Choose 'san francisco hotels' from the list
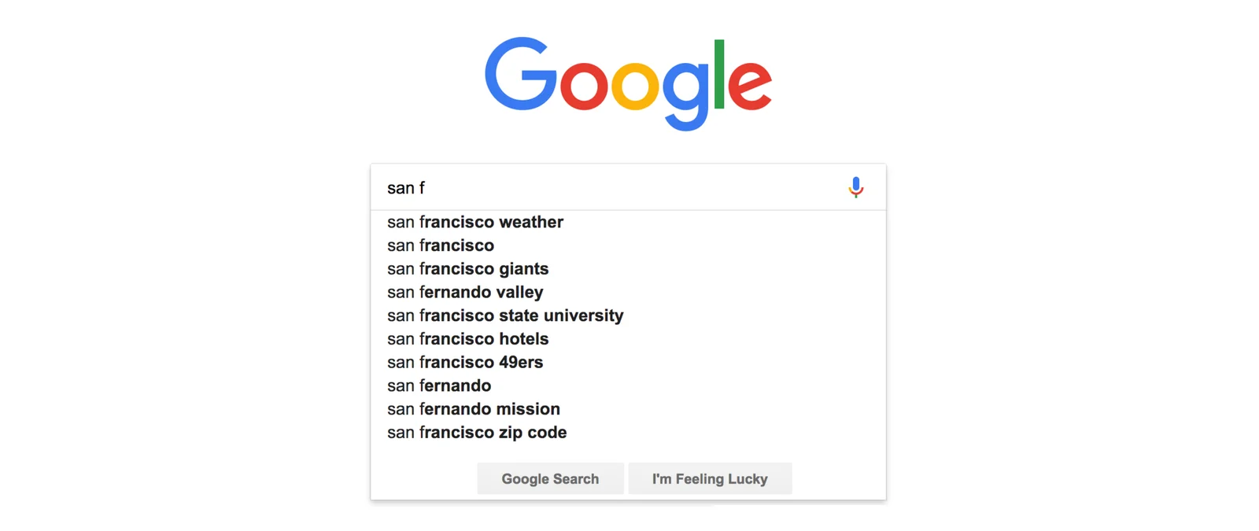The width and height of the screenshot is (1259, 531). click(x=467, y=339)
